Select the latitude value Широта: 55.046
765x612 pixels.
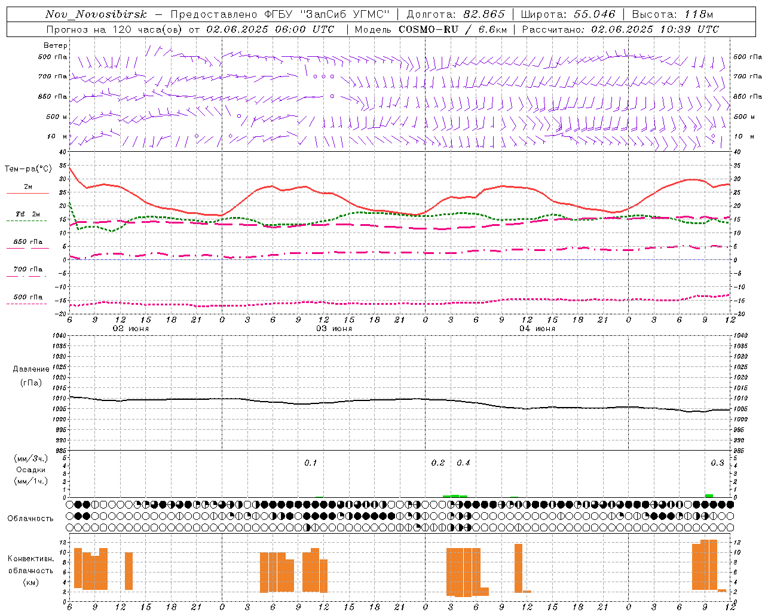tap(568, 14)
